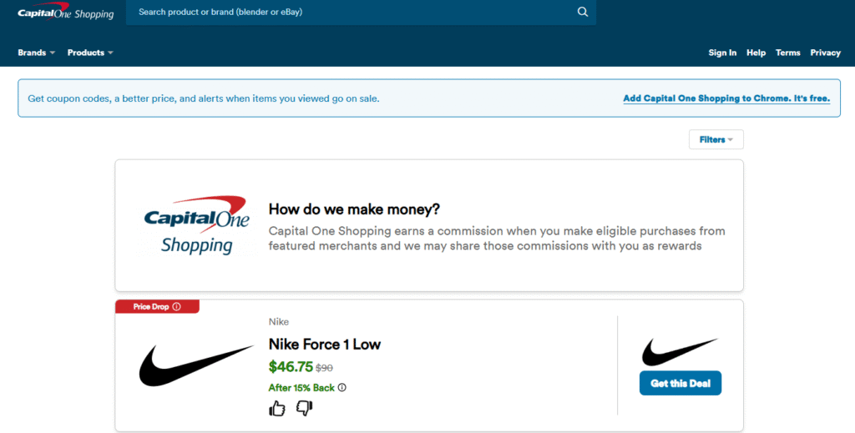
Task: Click the small Nike logo above Get this Deal
Action: pos(680,352)
